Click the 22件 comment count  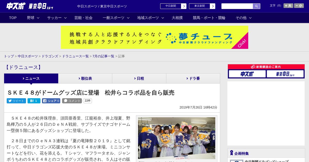(x=88, y=101)
